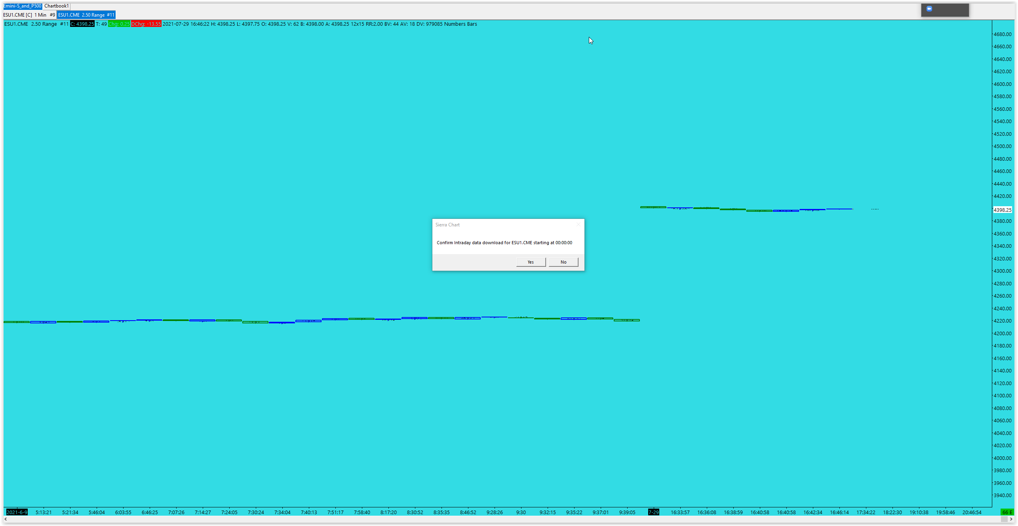This screenshot has width=1018, height=526.
Task: Select the ESU1.CME 2.50 Range #11 tab
Action: click(x=86, y=15)
